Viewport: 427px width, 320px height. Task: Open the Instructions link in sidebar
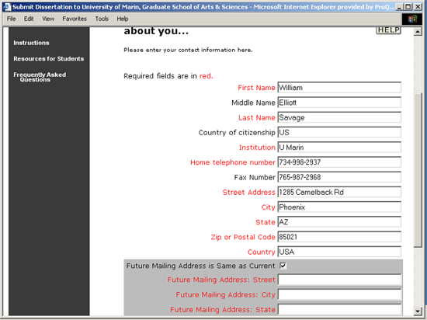[31, 43]
